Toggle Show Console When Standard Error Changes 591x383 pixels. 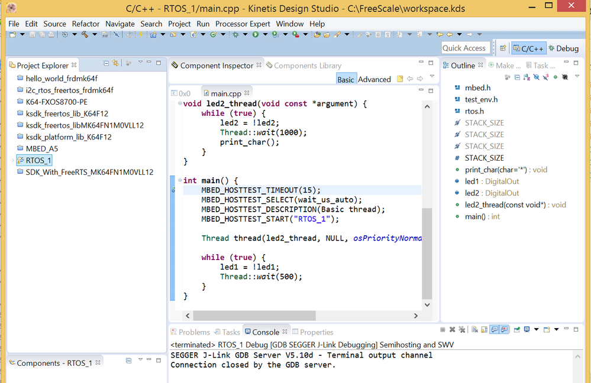pos(504,330)
